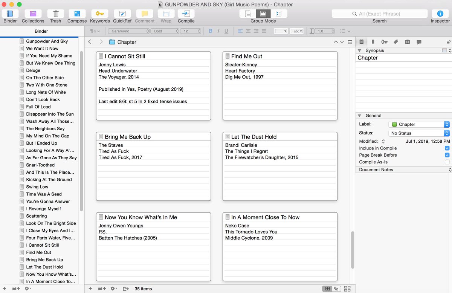Open the QuickRef toolbar icon
The width and height of the screenshot is (452, 293).
tap(122, 14)
